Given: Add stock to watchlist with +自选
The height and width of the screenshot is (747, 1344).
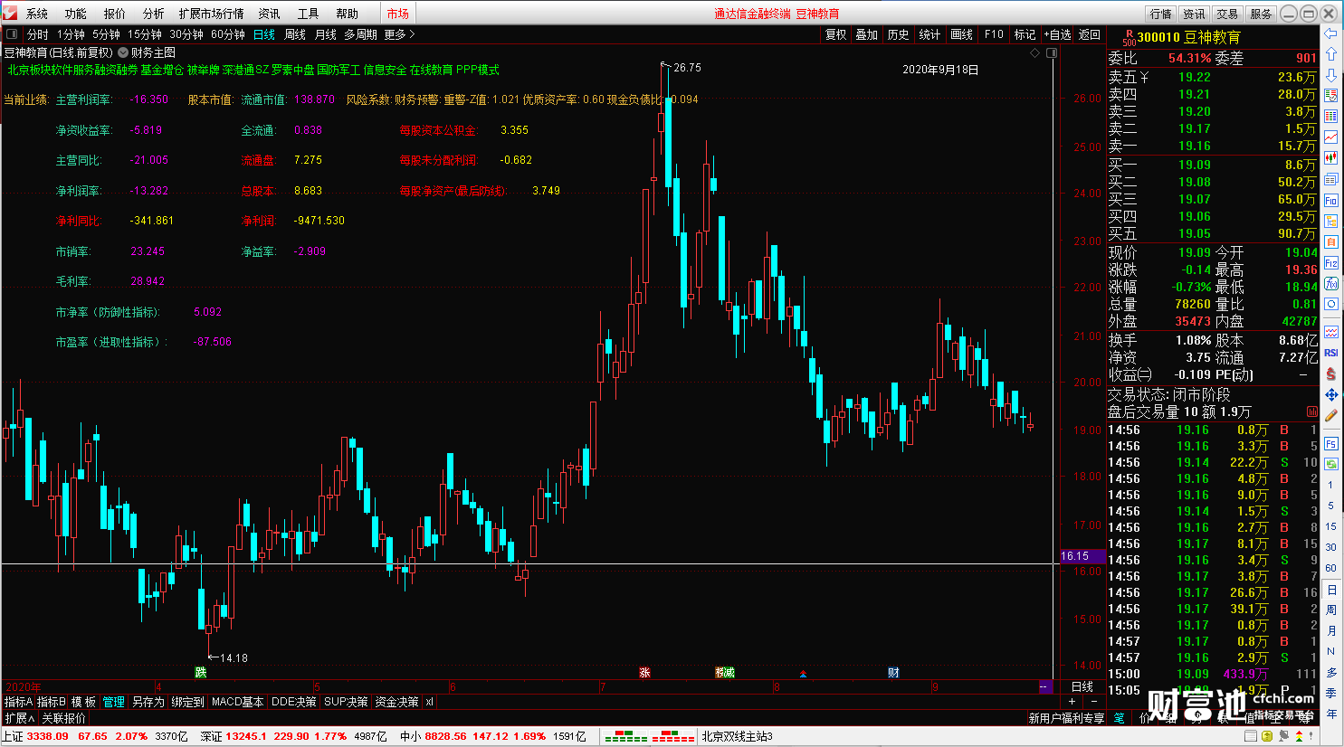Looking at the screenshot, I should click(1057, 34).
